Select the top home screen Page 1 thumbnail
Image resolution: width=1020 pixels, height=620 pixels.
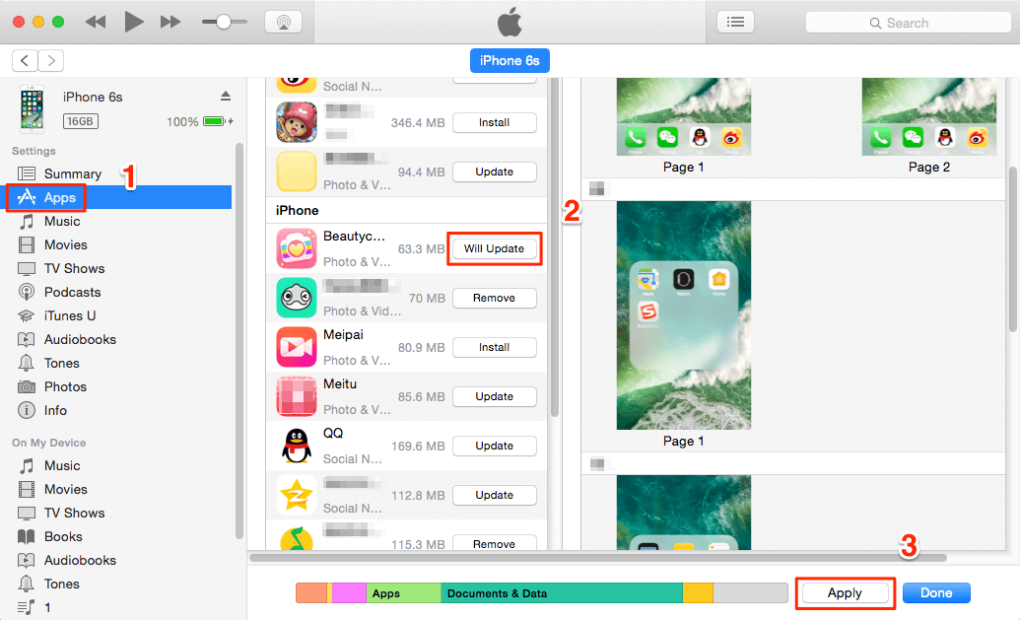(684, 116)
